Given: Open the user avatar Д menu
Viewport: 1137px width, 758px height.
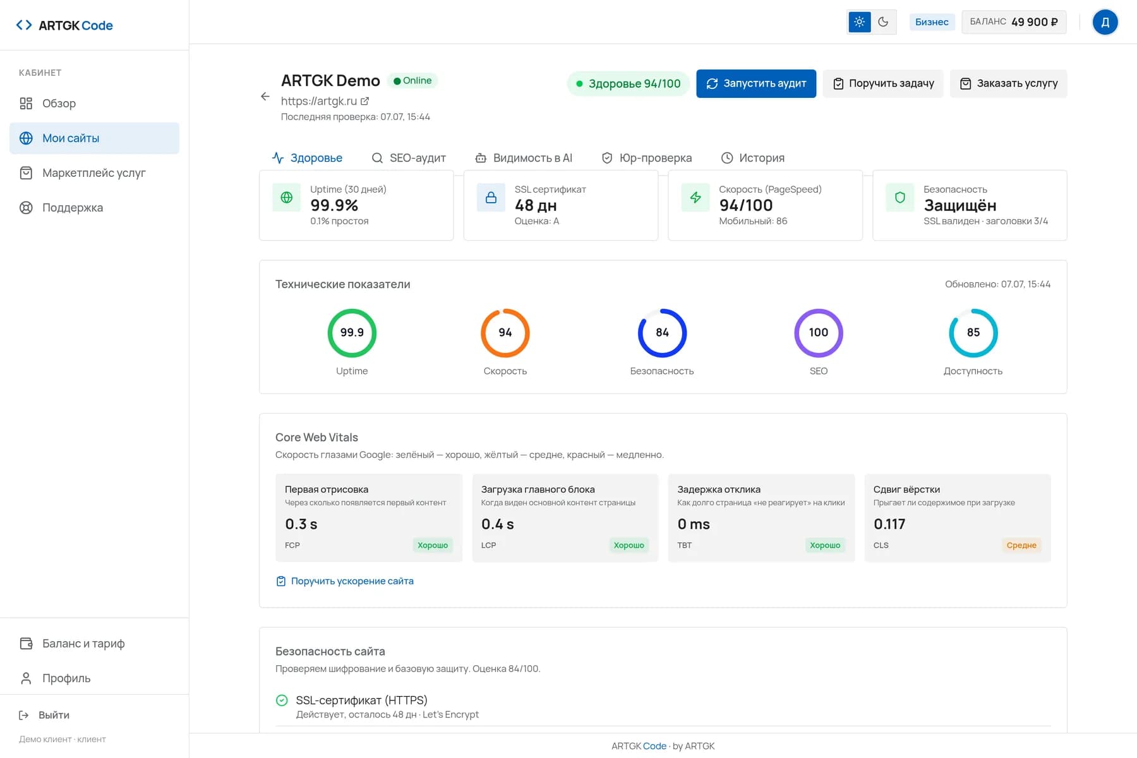Looking at the screenshot, I should coord(1105,22).
